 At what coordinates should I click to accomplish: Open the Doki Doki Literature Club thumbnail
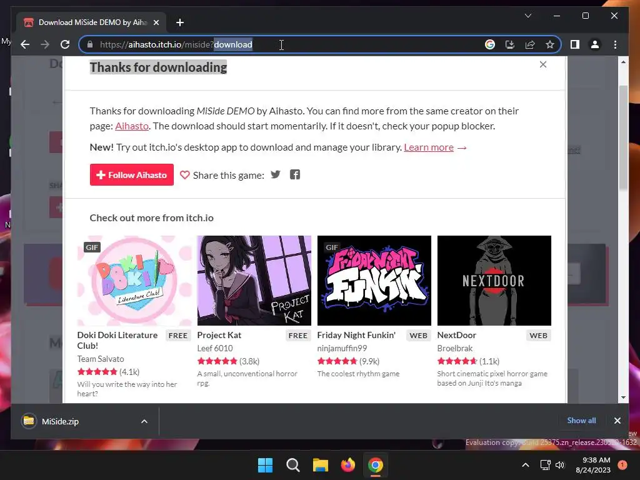point(134,281)
